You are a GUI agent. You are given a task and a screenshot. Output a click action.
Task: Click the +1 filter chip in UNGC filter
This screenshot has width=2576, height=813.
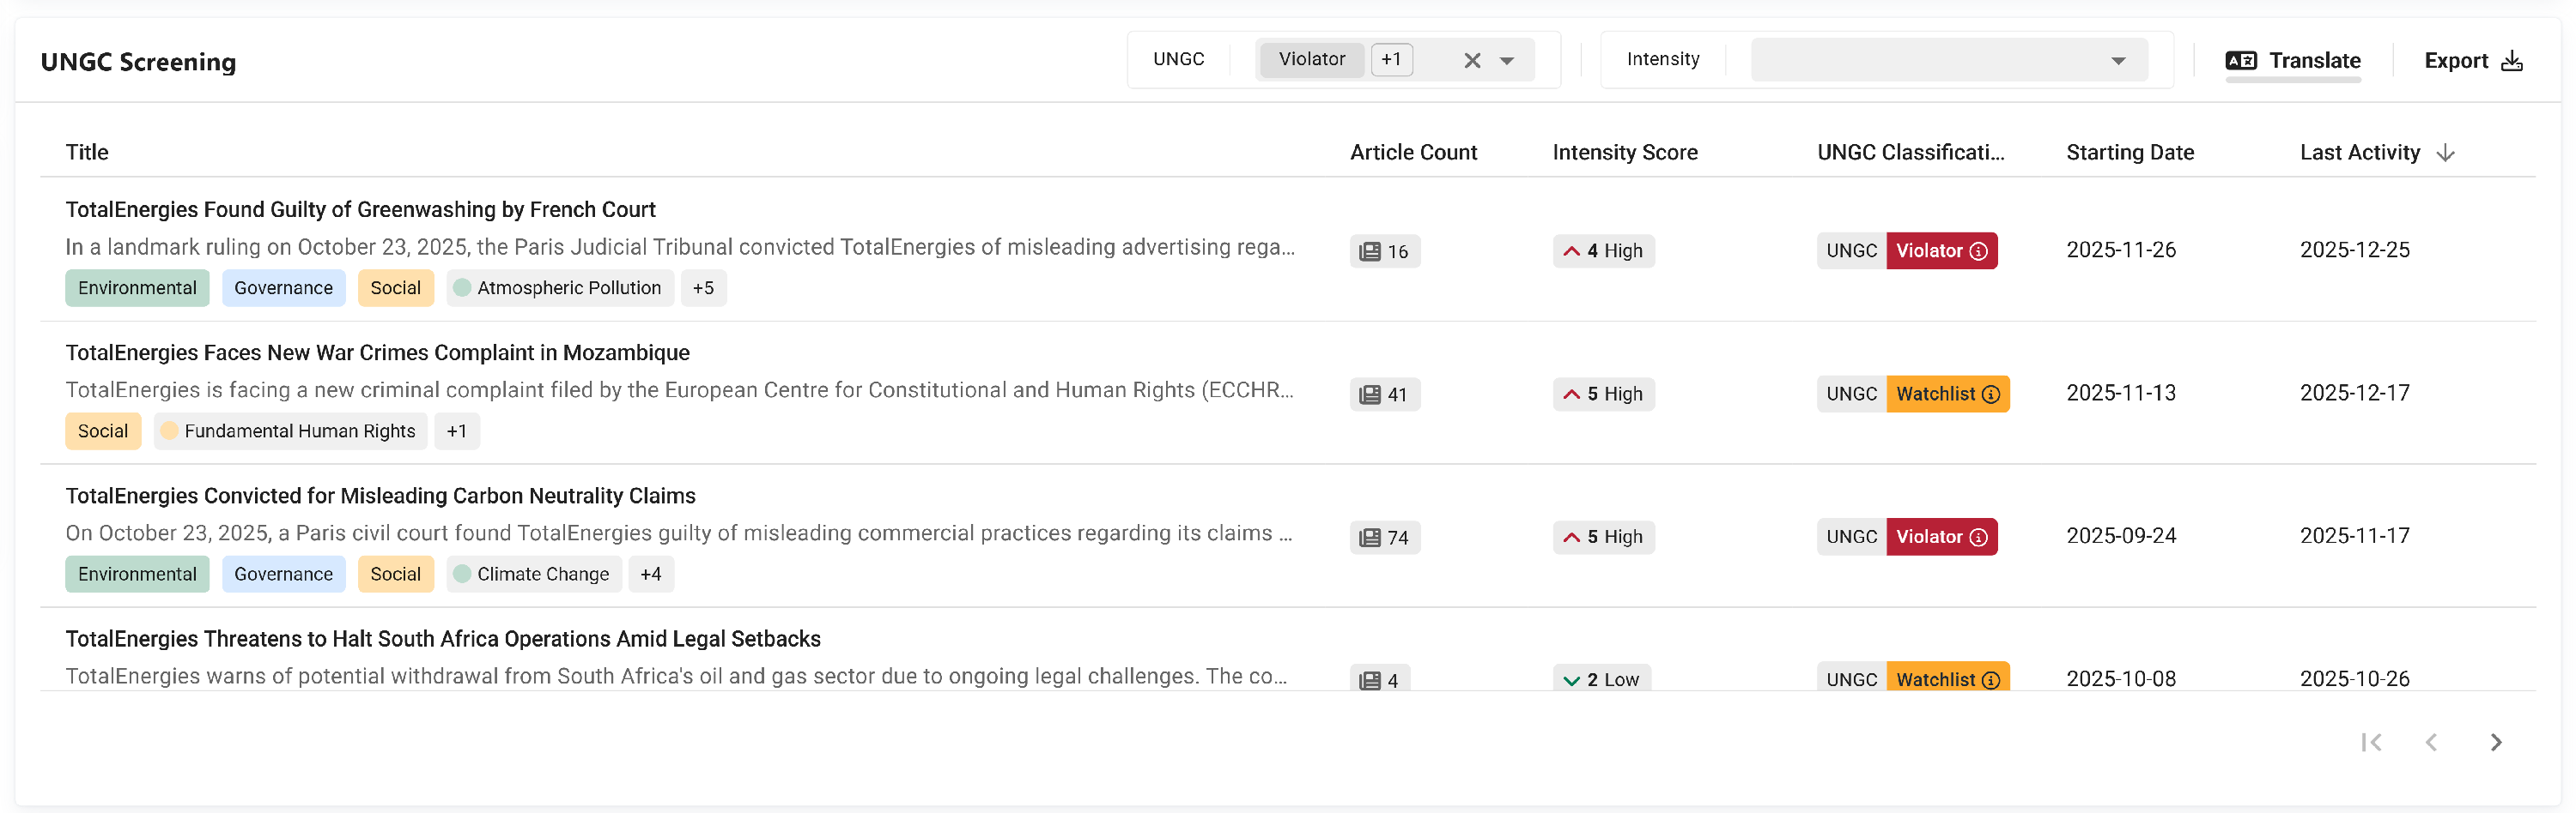(1391, 59)
